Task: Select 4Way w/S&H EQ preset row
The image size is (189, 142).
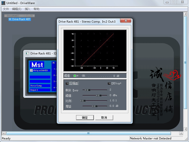Action: [x=40, y=70]
